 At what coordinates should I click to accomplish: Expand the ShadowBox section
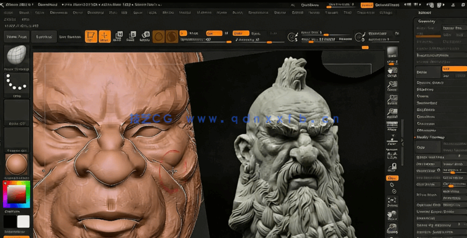click(x=427, y=104)
